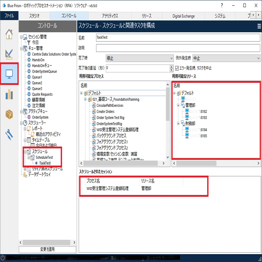
Task: Click the control tree horizontal scrollbar thumb
Action: 47,242
